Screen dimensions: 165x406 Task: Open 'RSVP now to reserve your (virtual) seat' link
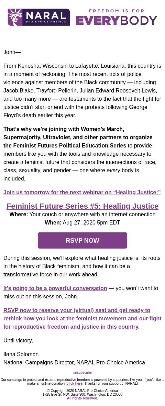82,318
